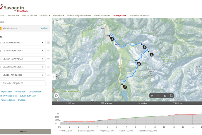The image size is (202, 135).
Task: Open the Tourenplaner tab
Action: pyautogui.click(x=119, y=15)
